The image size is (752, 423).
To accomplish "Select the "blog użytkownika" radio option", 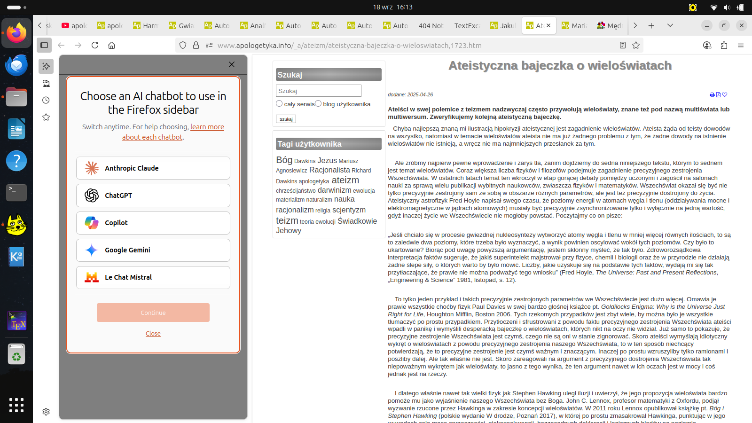I will coord(318,104).
